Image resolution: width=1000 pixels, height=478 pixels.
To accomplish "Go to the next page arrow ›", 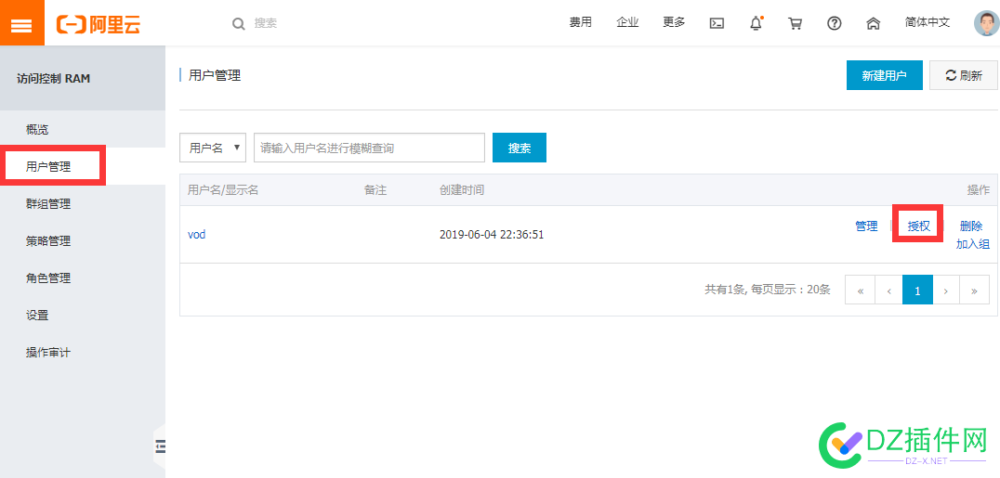I will [946, 290].
